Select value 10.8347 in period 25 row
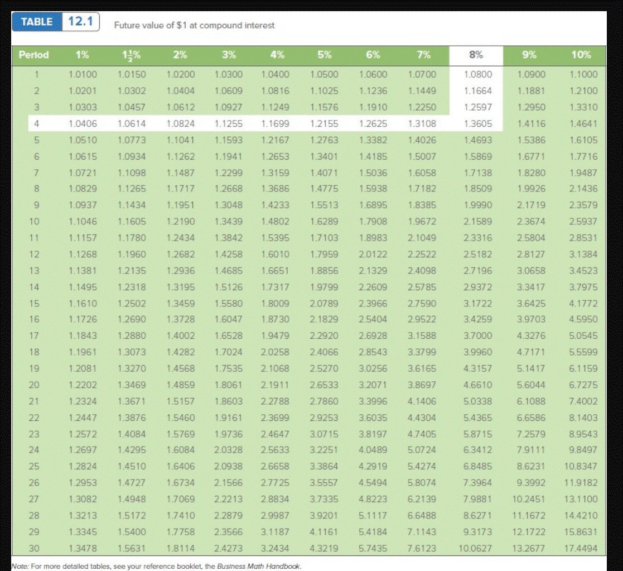 tap(581, 466)
